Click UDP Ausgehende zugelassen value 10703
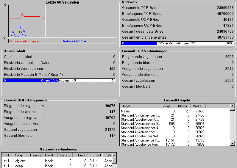This screenshot has width=237, height=168. (x=110, y=118)
